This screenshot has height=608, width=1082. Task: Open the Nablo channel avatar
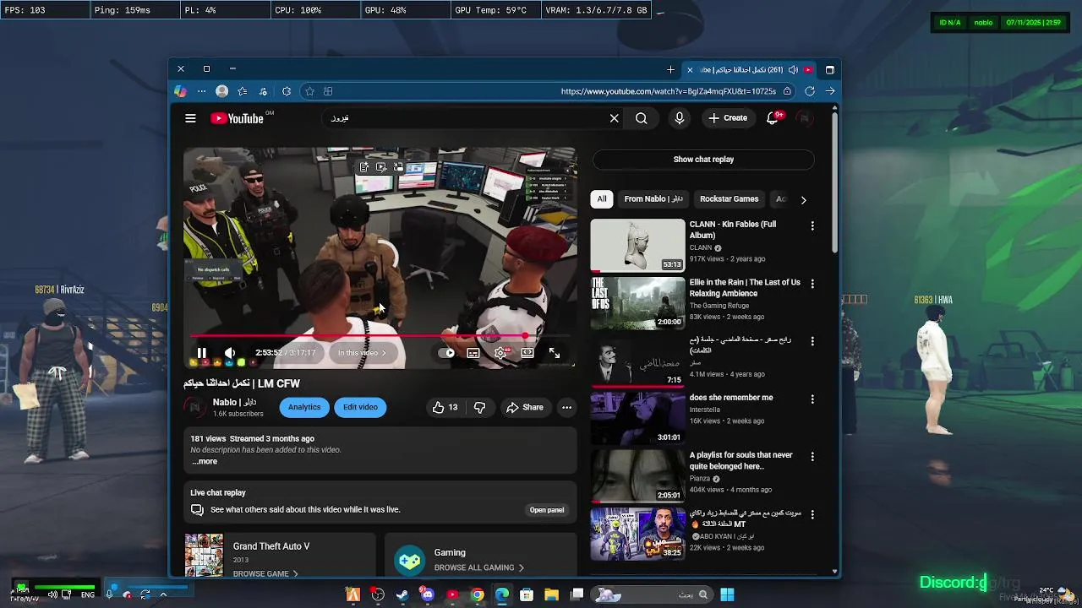pos(195,407)
